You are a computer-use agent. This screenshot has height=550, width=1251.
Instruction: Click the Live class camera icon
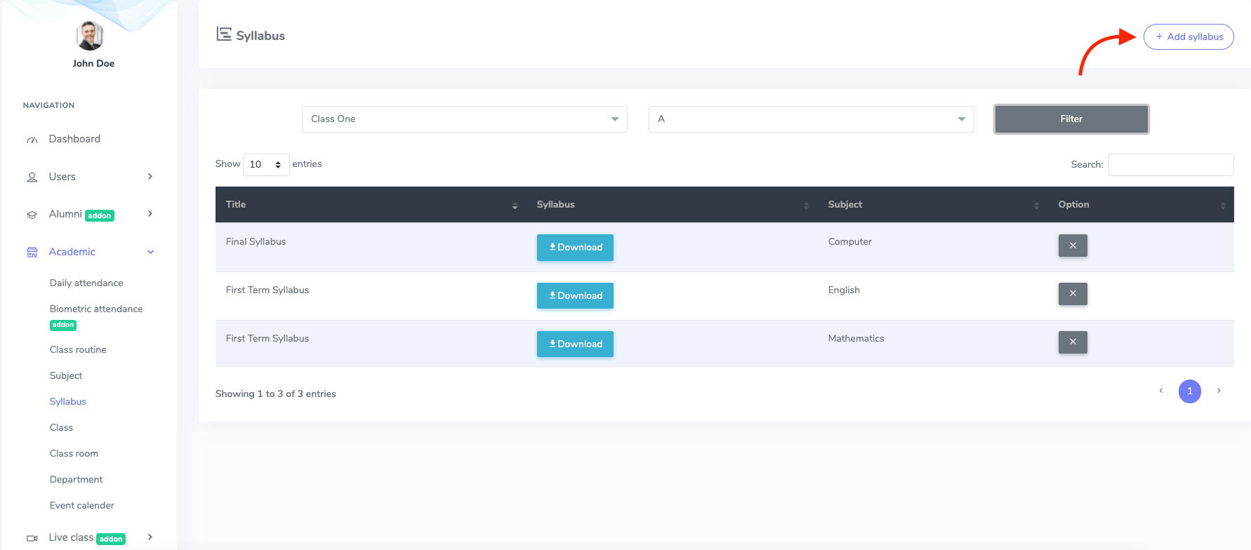click(32, 538)
